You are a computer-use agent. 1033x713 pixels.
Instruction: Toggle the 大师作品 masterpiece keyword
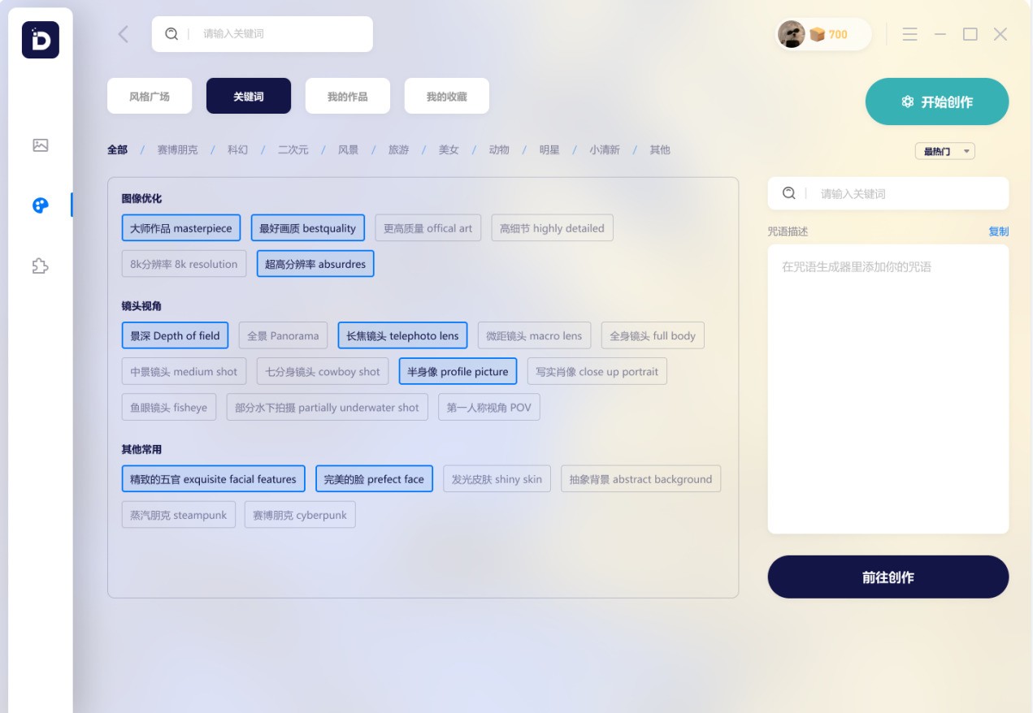pyautogui.click(x=180, y=228)
